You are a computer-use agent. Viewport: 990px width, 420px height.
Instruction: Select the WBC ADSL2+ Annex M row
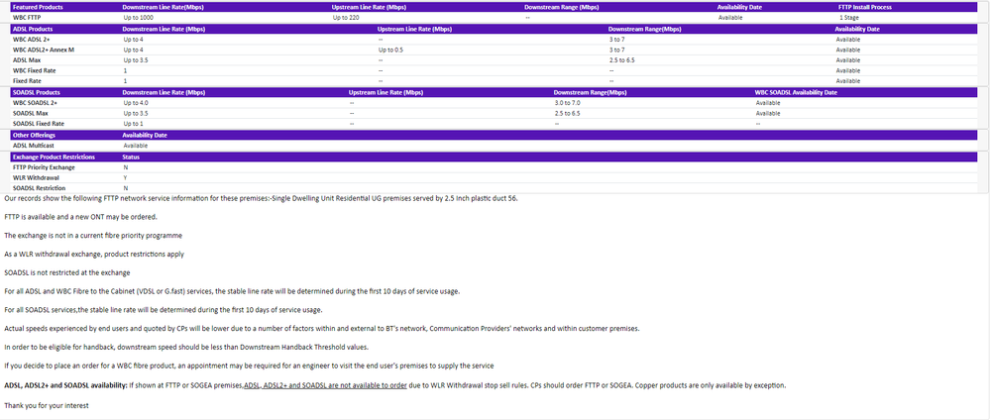44,50
